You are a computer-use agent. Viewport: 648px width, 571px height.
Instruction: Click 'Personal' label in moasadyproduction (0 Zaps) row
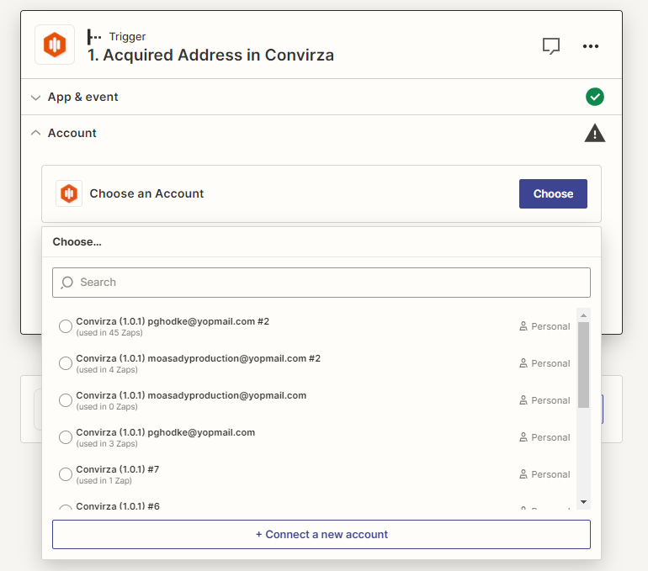(550, 400)
